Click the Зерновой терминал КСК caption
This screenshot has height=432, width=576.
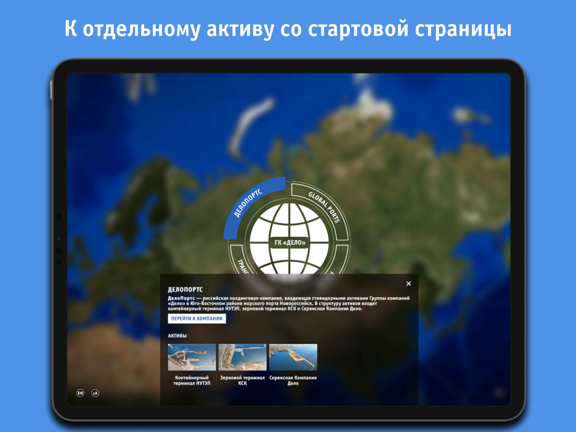[x=242, y=380]
